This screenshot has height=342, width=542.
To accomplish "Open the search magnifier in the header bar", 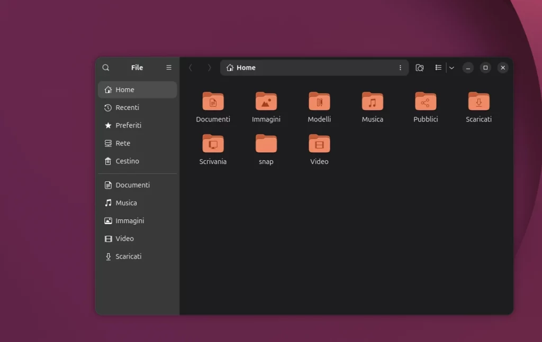I will coord(105,68).
